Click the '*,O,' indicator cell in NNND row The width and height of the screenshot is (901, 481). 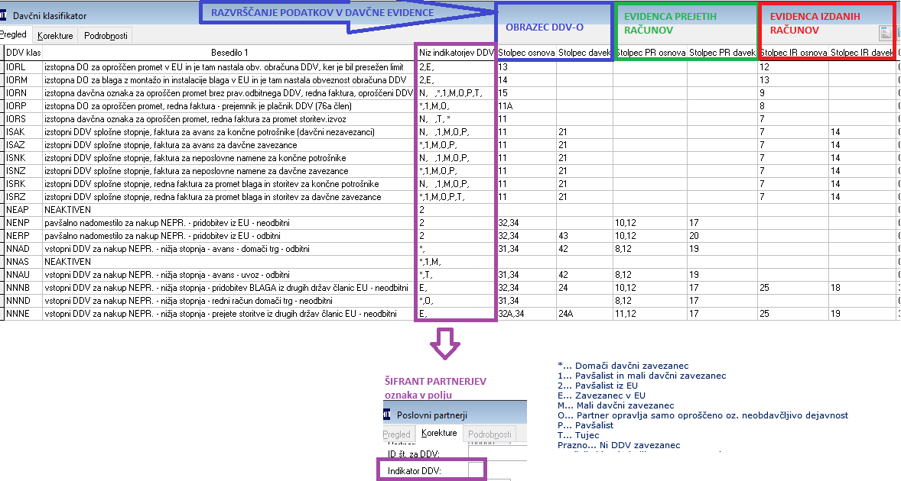click(457, 300)
